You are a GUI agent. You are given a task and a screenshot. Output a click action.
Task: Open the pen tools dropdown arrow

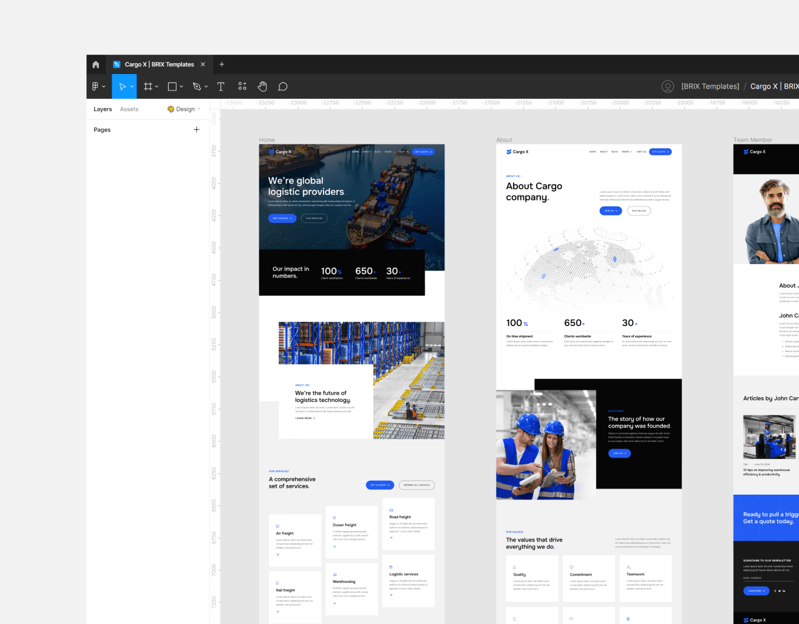pyautogui.click(x=205, y=86)
